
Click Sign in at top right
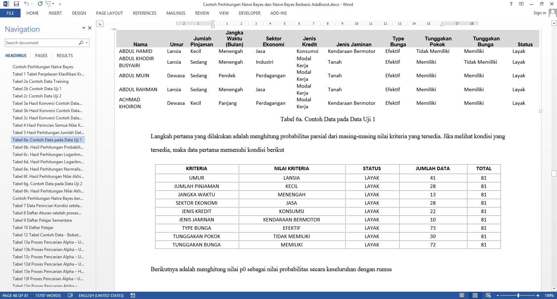tap(540, 13)
